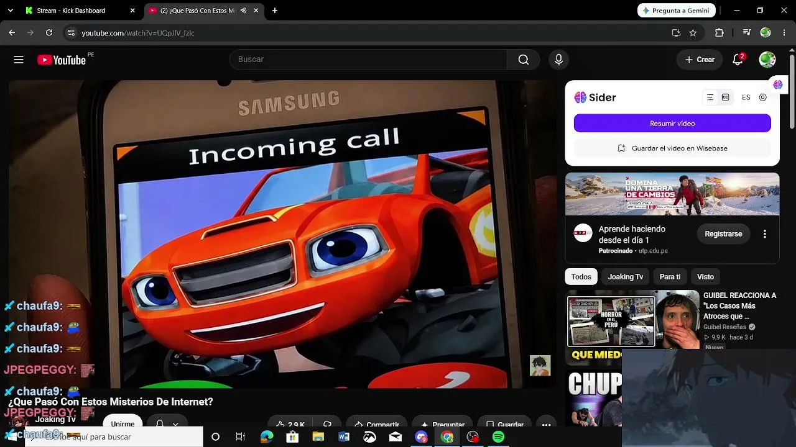This screenshot has width=796, height=447.
Task: Toggle the Sider ES language option
Action: (x=746, y=97)
